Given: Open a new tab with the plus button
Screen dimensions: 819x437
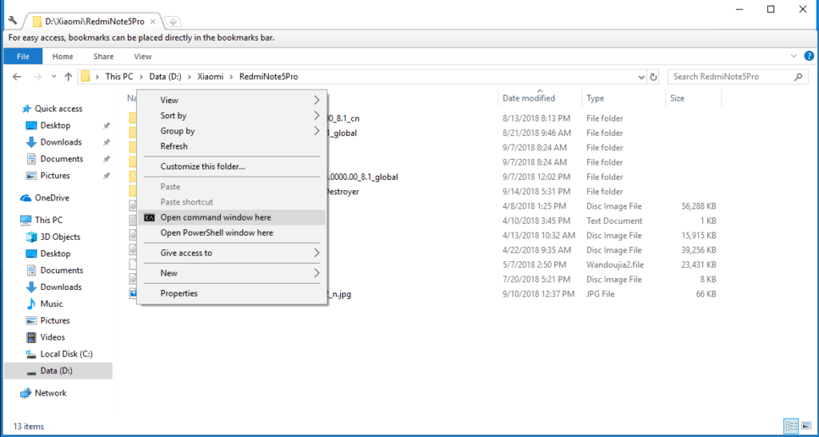Looking at the screenshot, I should (174, 22).
